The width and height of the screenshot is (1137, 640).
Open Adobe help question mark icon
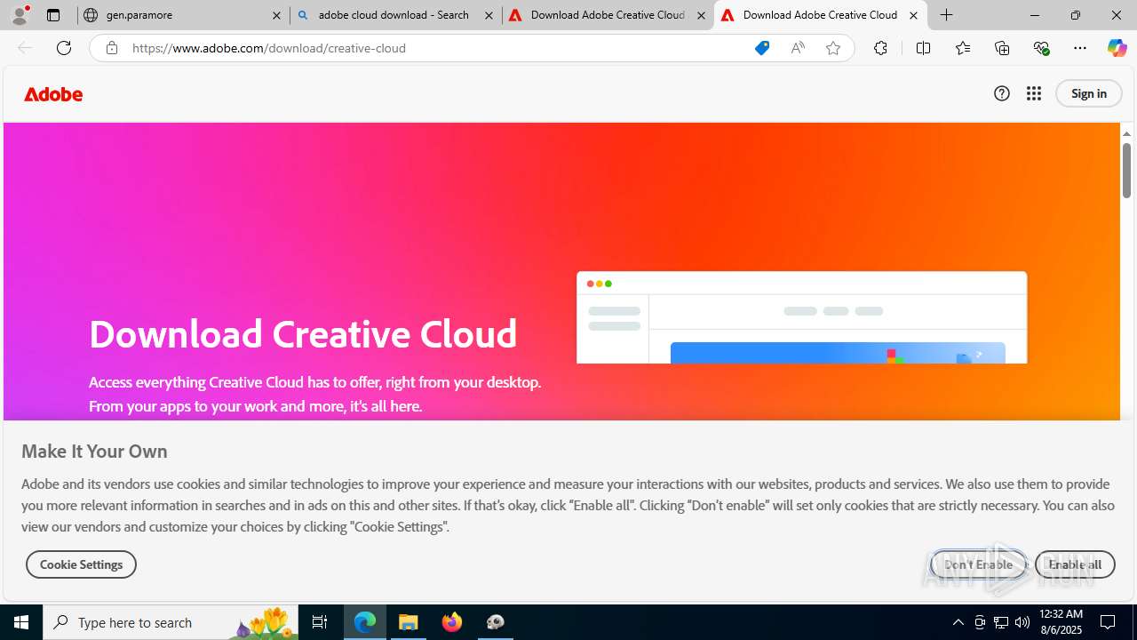(x=1002, y=93)
